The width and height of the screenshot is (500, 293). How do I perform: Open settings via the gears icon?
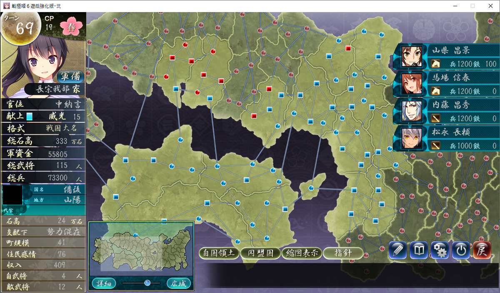440,250
